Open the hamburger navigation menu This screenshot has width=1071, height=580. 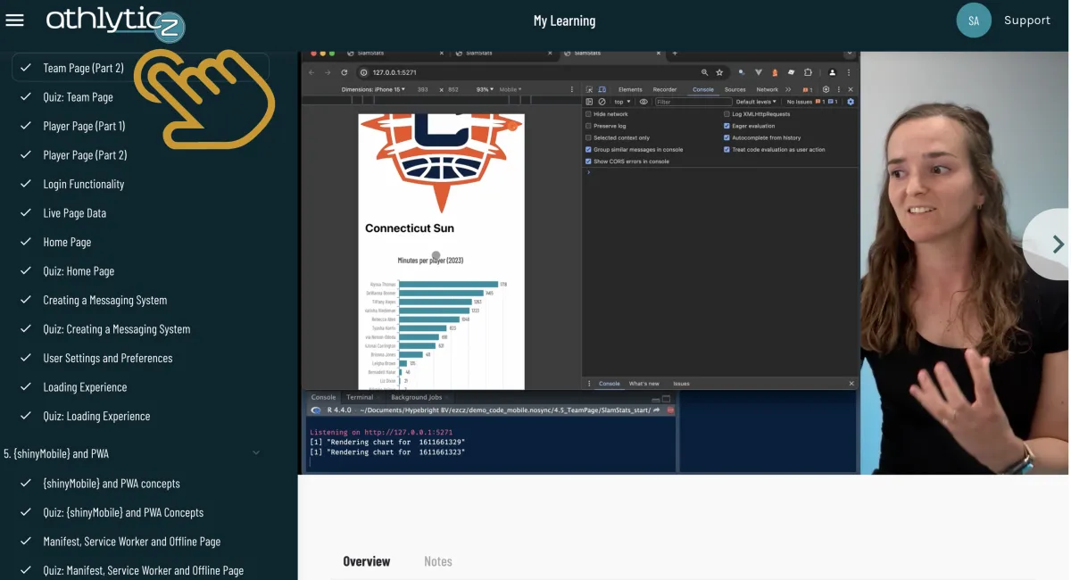point(14,20)
